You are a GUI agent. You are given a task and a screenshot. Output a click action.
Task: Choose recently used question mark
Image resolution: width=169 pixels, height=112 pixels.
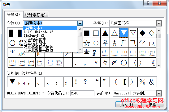pos(87,82)
